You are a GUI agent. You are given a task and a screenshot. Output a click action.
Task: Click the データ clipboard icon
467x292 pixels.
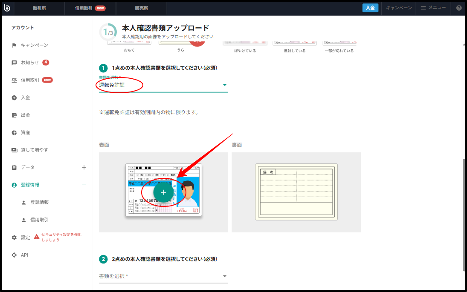point(14,168)
